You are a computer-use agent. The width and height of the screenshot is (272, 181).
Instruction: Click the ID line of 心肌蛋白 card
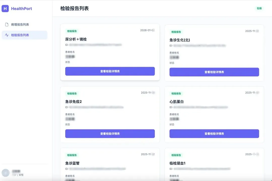tap(199, 107)
